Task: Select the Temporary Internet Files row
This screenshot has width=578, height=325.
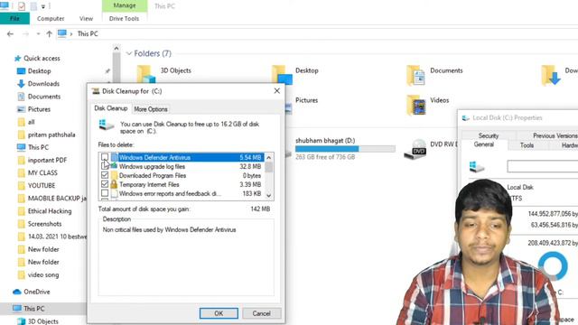Action: [x=182, y=184]
